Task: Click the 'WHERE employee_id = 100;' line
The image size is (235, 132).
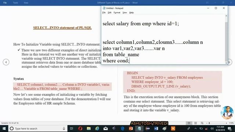Action: (x=152, y=82)
